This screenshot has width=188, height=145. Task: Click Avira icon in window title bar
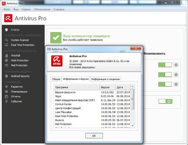click(4, 4)
